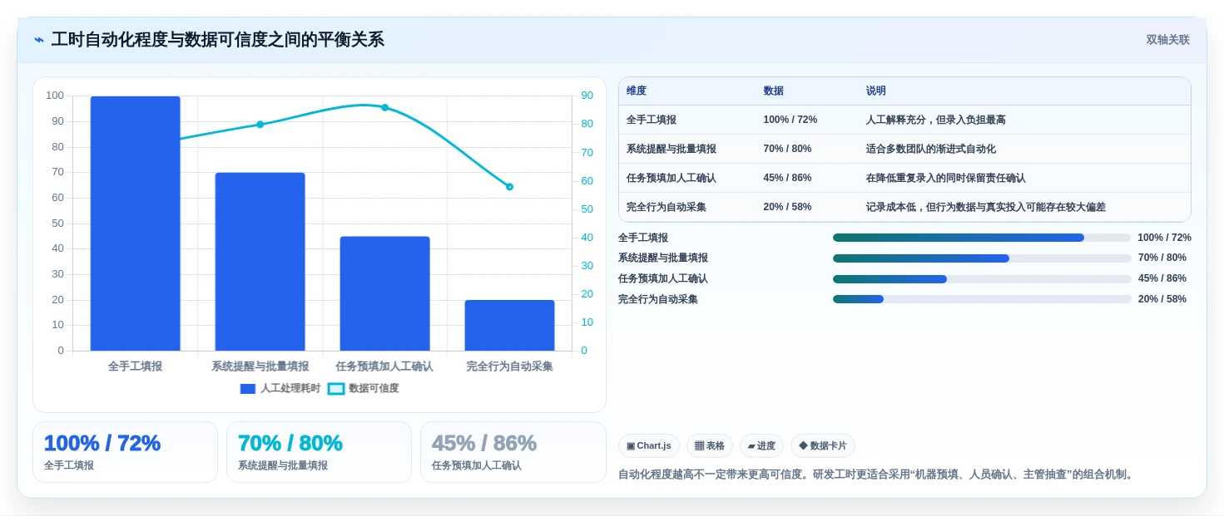1224x516 pixels.
Task: Click the 全手工填报 x-axis label
Action: pyautogui.click(x=136, y=366)
